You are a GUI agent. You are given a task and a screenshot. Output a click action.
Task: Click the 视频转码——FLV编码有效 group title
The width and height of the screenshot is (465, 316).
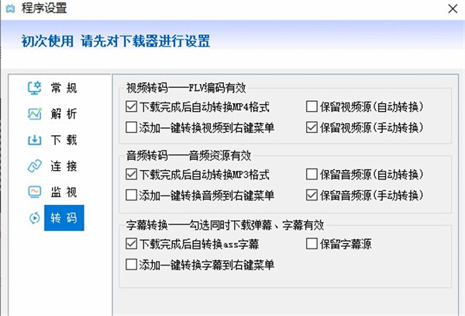186,88
